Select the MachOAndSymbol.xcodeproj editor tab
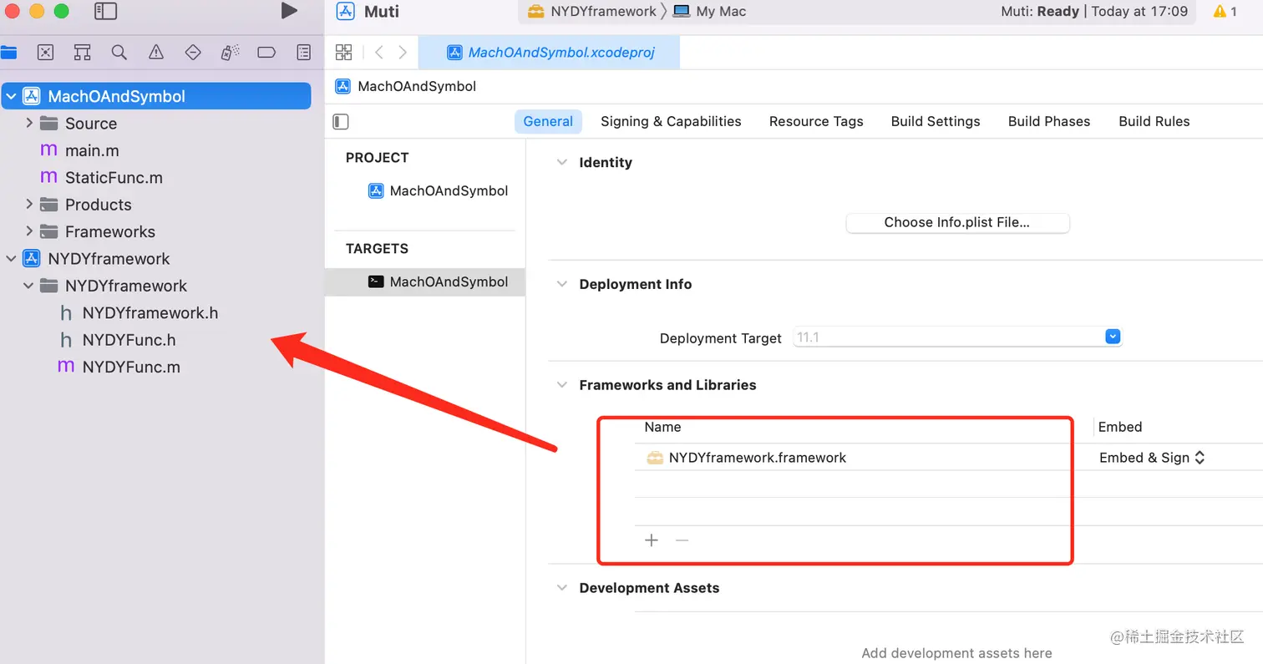1263x664 pixels. 549,53
